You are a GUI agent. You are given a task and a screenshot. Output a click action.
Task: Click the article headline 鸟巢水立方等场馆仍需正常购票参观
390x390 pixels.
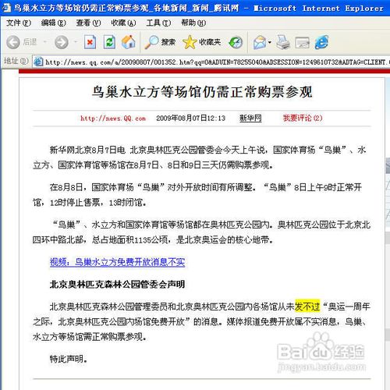point(202,92)
